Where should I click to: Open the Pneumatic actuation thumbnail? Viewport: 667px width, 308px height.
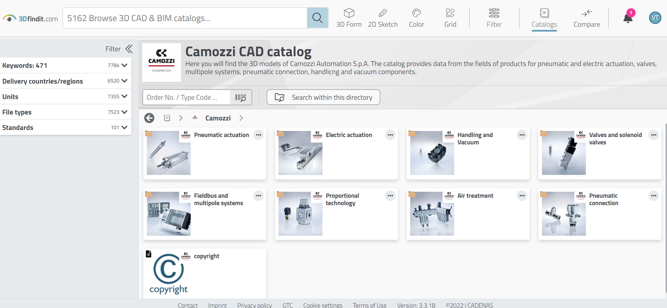pyautogui.click(x=169, y=153)
